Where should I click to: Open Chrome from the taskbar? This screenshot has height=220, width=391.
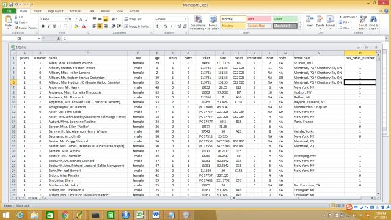click(65, 215)
